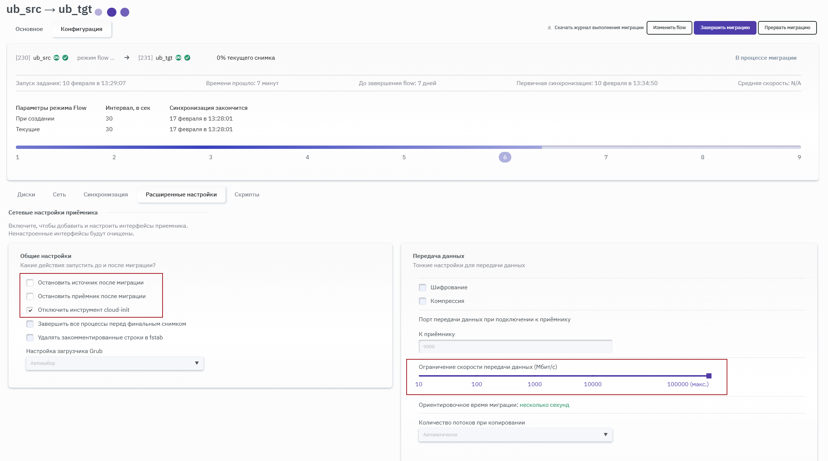The image size is (828, 461).
Task: Click the truncated 'режим flow ...' label
Action: coord(96,58)
